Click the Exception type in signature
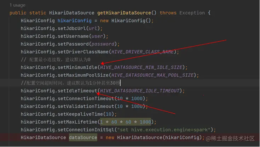The height and width of the screenshot is (147, 260). point(192,13)
